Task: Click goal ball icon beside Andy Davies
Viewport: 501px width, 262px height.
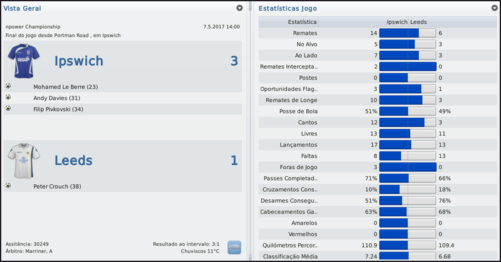Action: pos(8,98)
